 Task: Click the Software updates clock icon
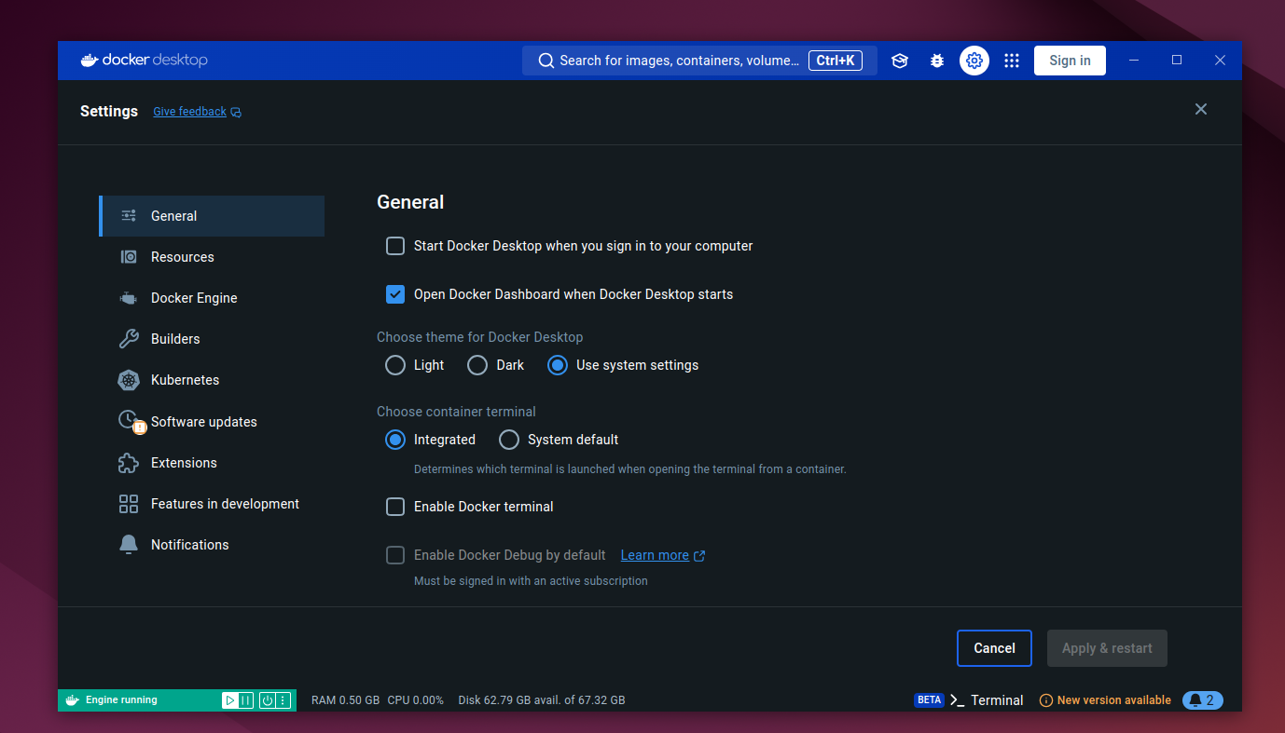point(129,420)
